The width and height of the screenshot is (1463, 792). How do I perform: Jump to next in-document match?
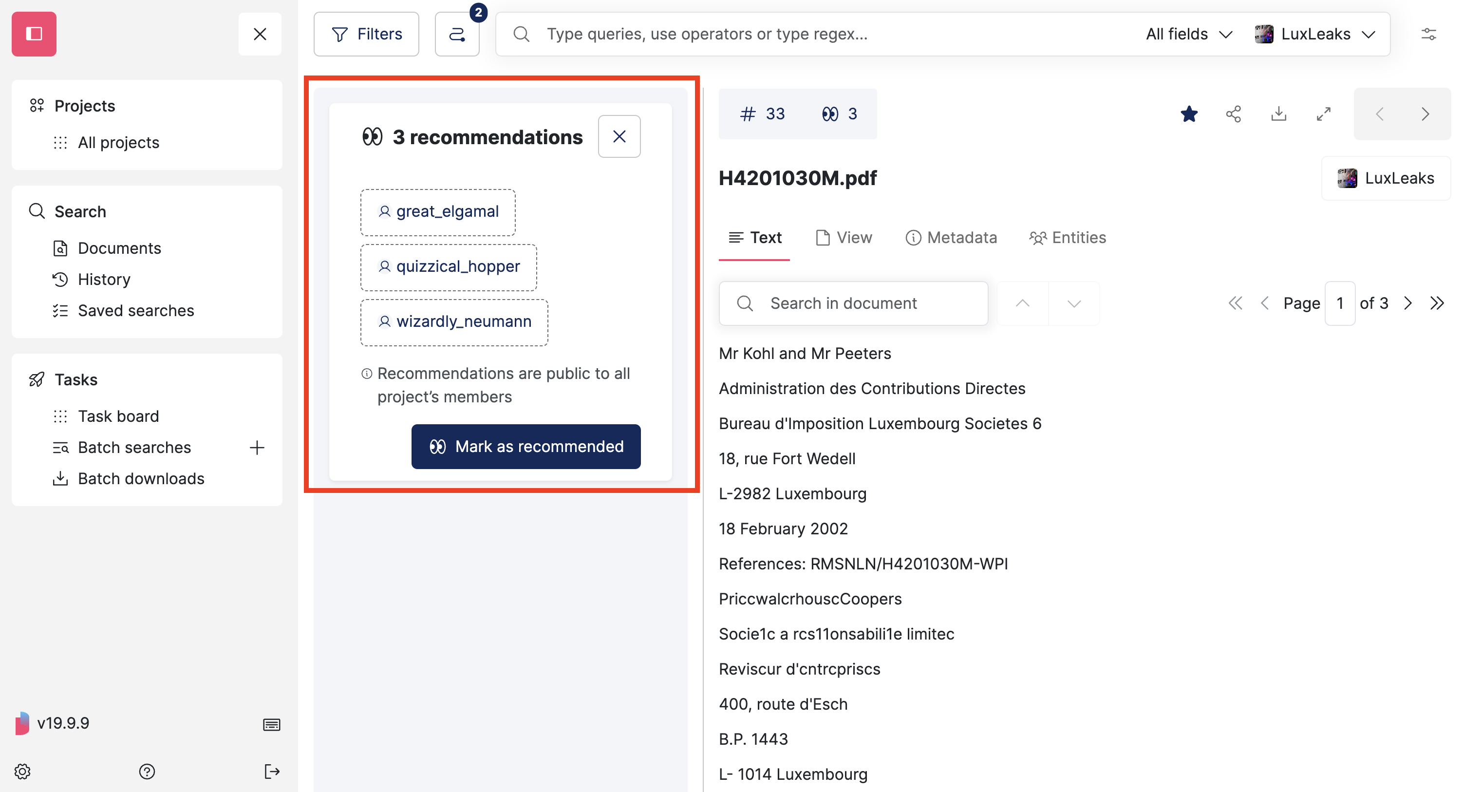1074,303
